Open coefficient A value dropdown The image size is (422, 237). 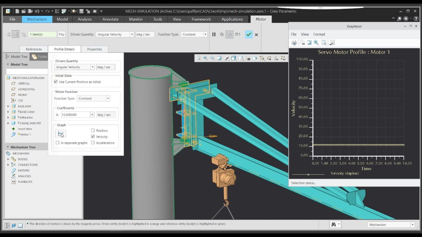point(92,115)
